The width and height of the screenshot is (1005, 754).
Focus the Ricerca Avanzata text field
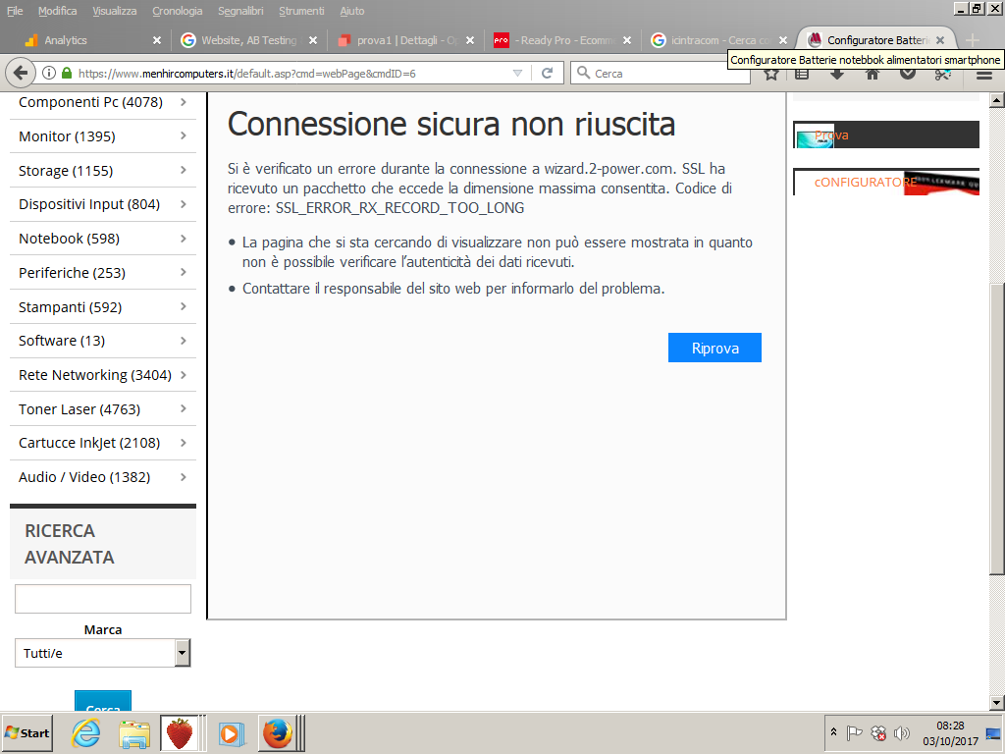[103, 599]
